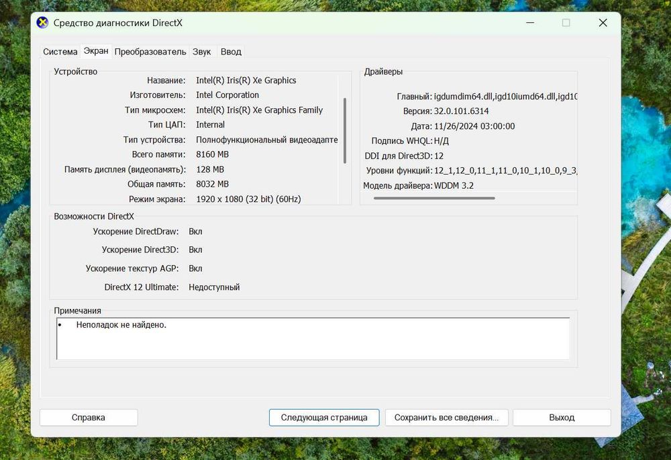
Task: Click the DirectX logo icon in title bar
Action: [42, 23]
